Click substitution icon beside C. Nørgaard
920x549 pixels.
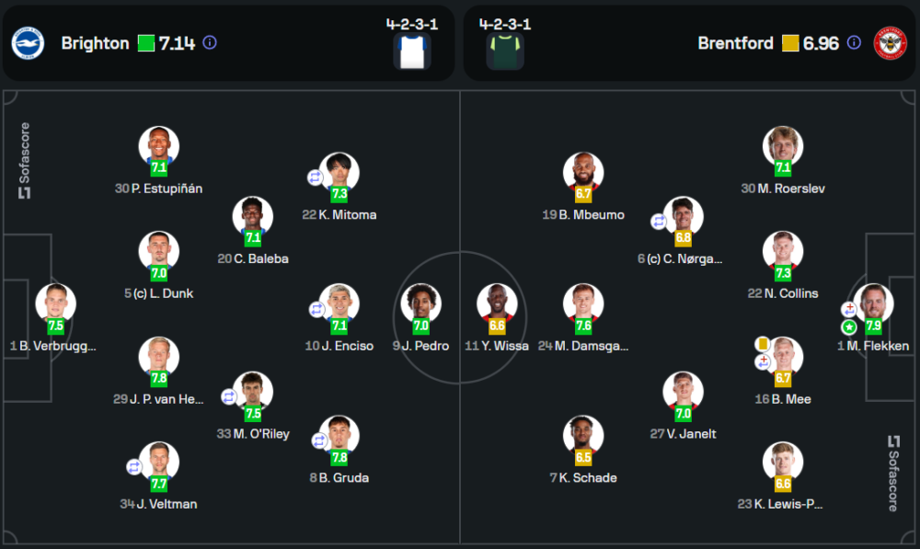(659, 222)
